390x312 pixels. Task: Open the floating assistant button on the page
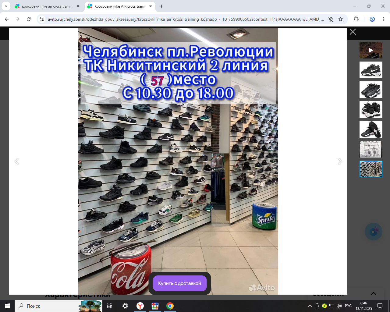[x=374, y=232]
